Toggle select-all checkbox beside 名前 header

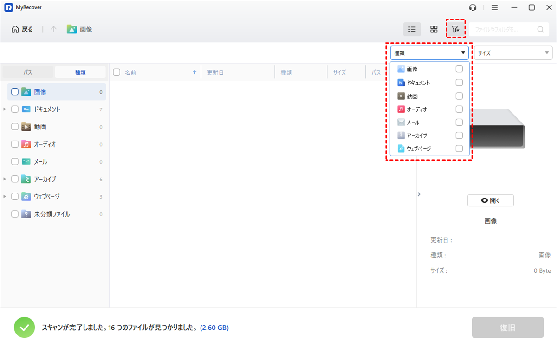tap(117, 72)
